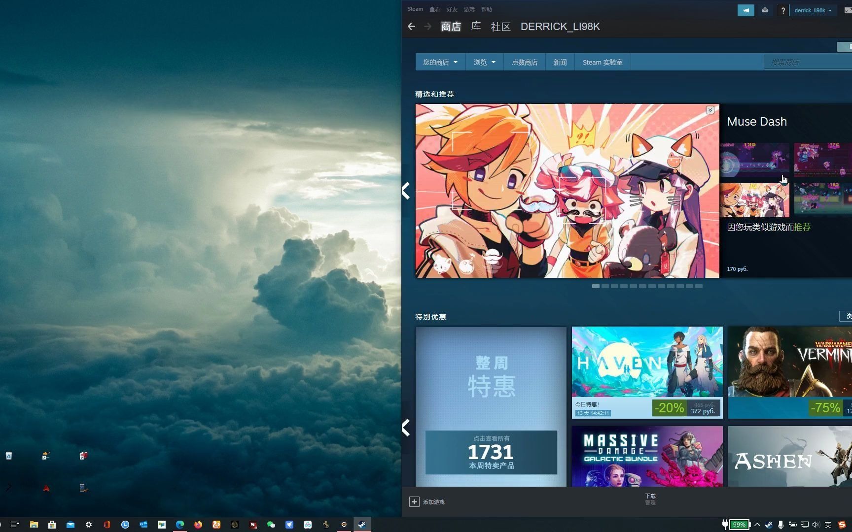Jump to the last carousel page dot
This screenshot has width=852, height=532.
[x=699, y=286]
